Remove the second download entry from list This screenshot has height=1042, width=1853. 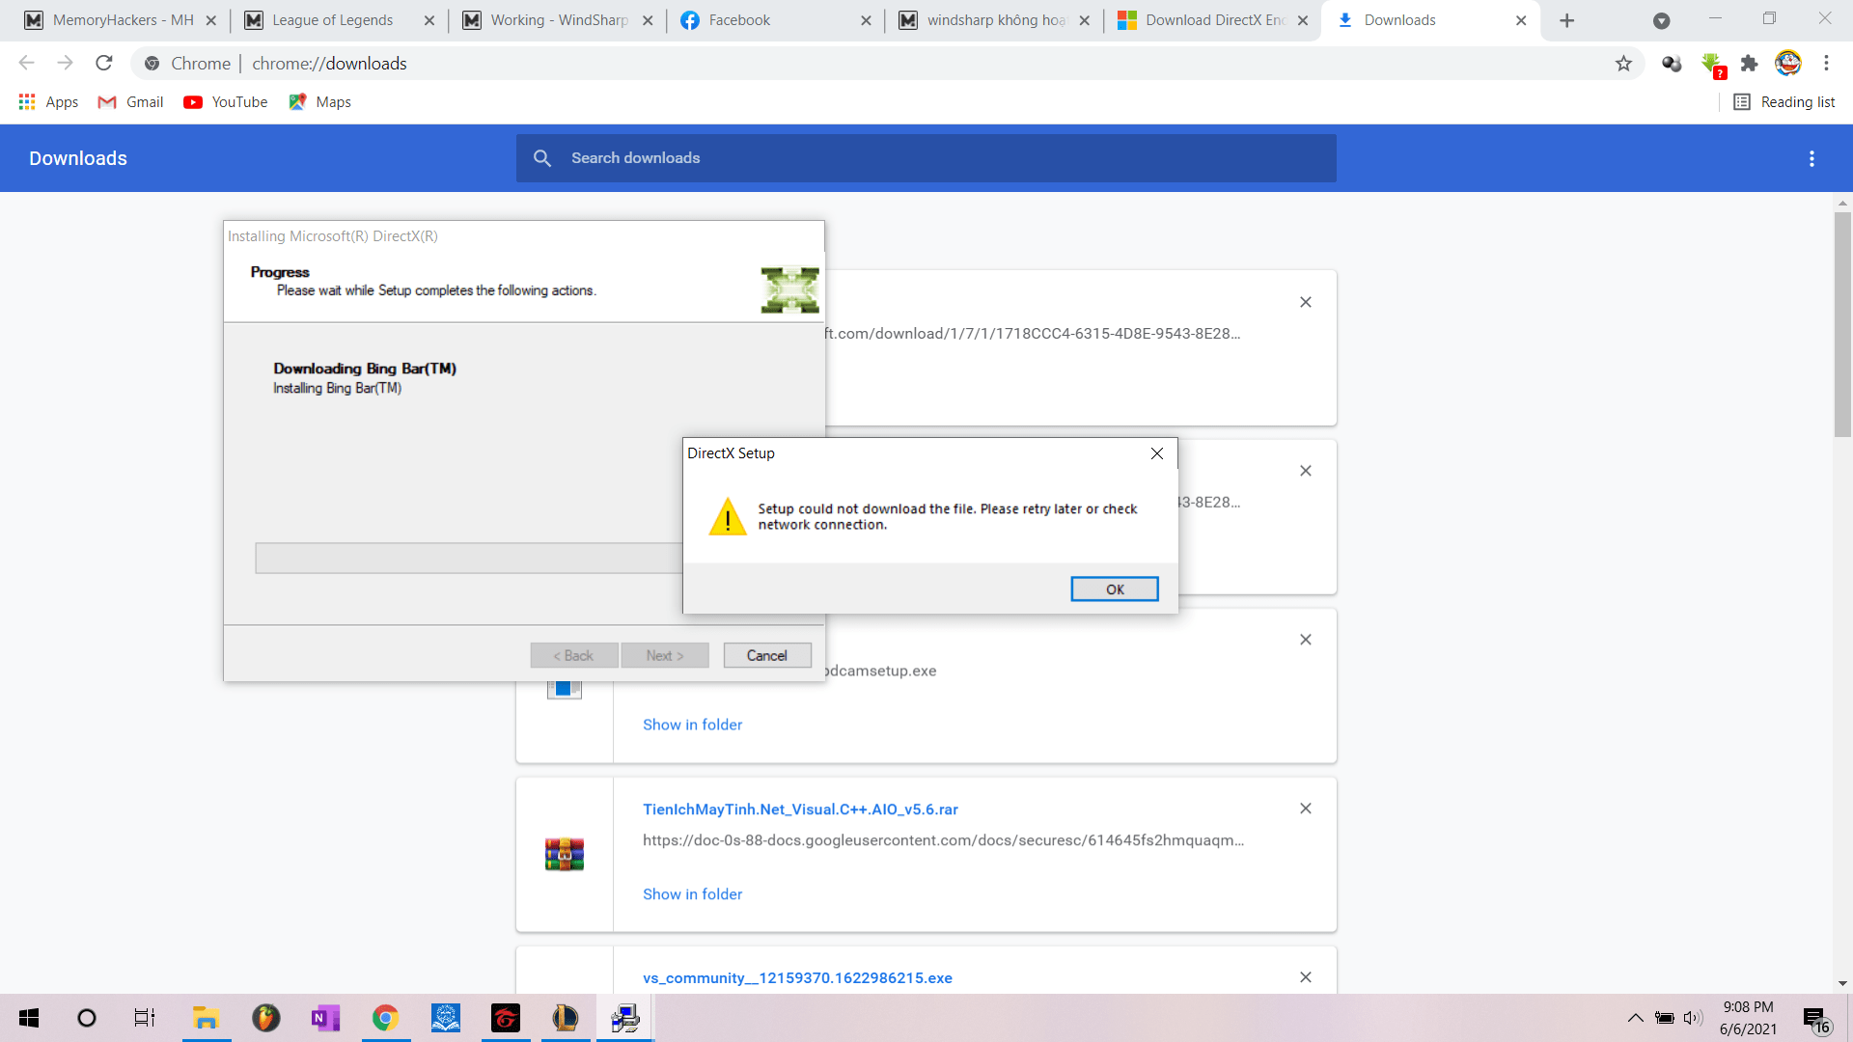[x=1306, y=471]
